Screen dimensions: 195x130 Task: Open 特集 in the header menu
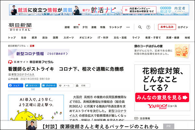click(103, 27)
